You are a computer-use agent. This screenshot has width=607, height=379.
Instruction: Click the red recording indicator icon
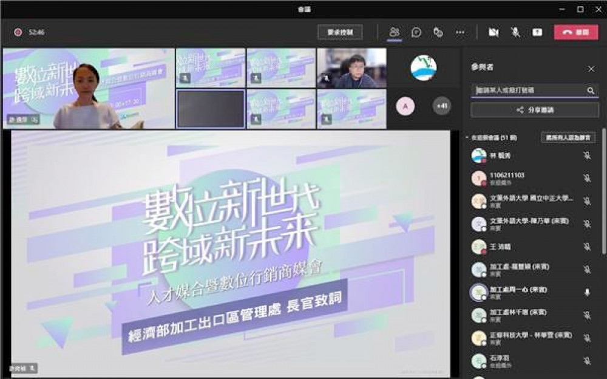(18, 32)
